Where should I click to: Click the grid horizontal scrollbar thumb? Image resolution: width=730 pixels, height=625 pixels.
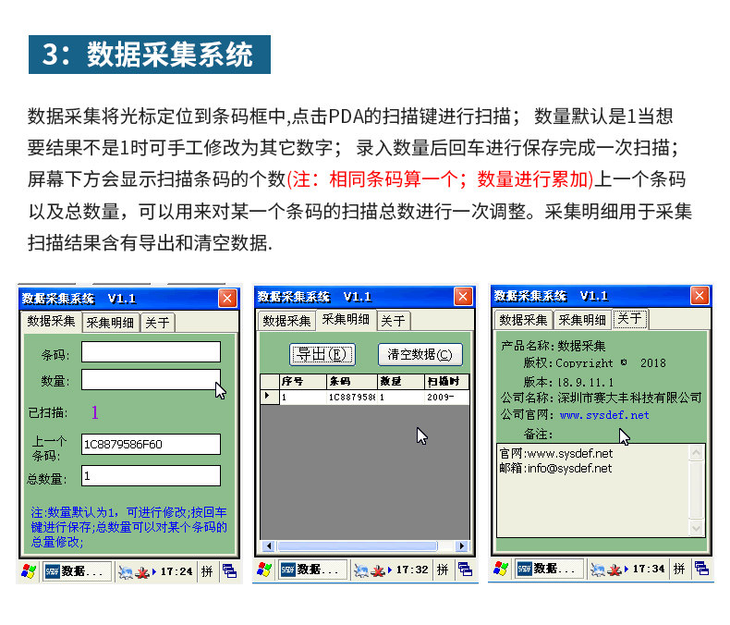[358, 545]
